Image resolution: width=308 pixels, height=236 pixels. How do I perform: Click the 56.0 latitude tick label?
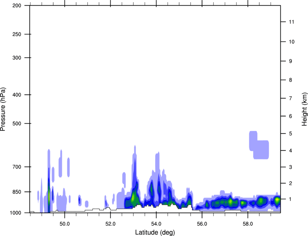coord(202,224)
